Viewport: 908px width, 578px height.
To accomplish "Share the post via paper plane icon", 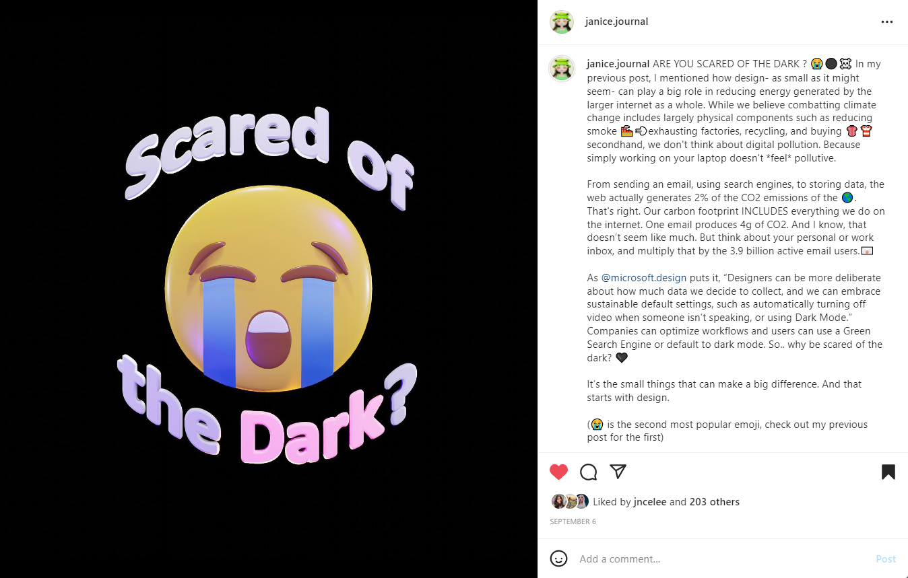I will coord(618,471).
